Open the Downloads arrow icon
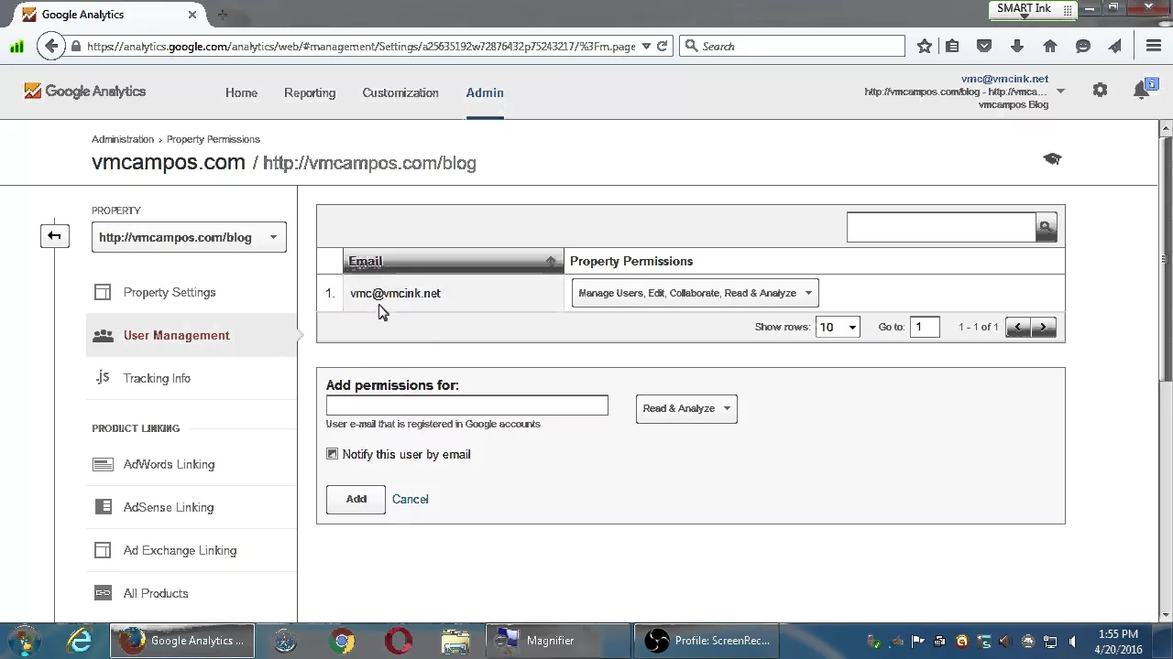1173x659 pixels. pyautogui.click(x=1017, y=46)
